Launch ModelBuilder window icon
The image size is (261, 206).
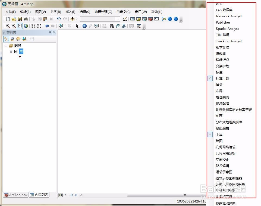(164, 19)
